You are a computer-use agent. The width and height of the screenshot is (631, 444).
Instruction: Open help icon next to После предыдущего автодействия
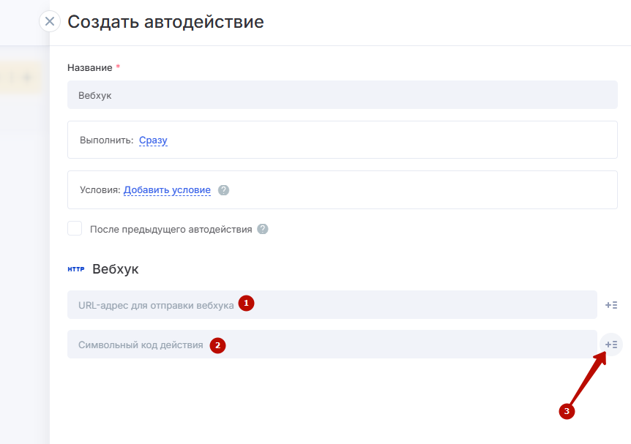263,229
